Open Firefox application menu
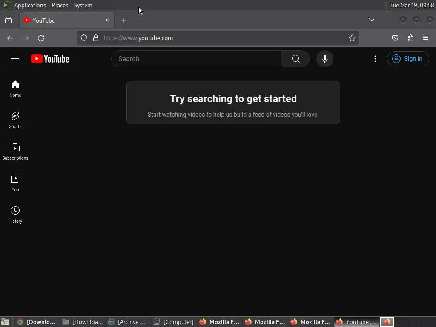The image size is (436, 327). coord(426,38)
